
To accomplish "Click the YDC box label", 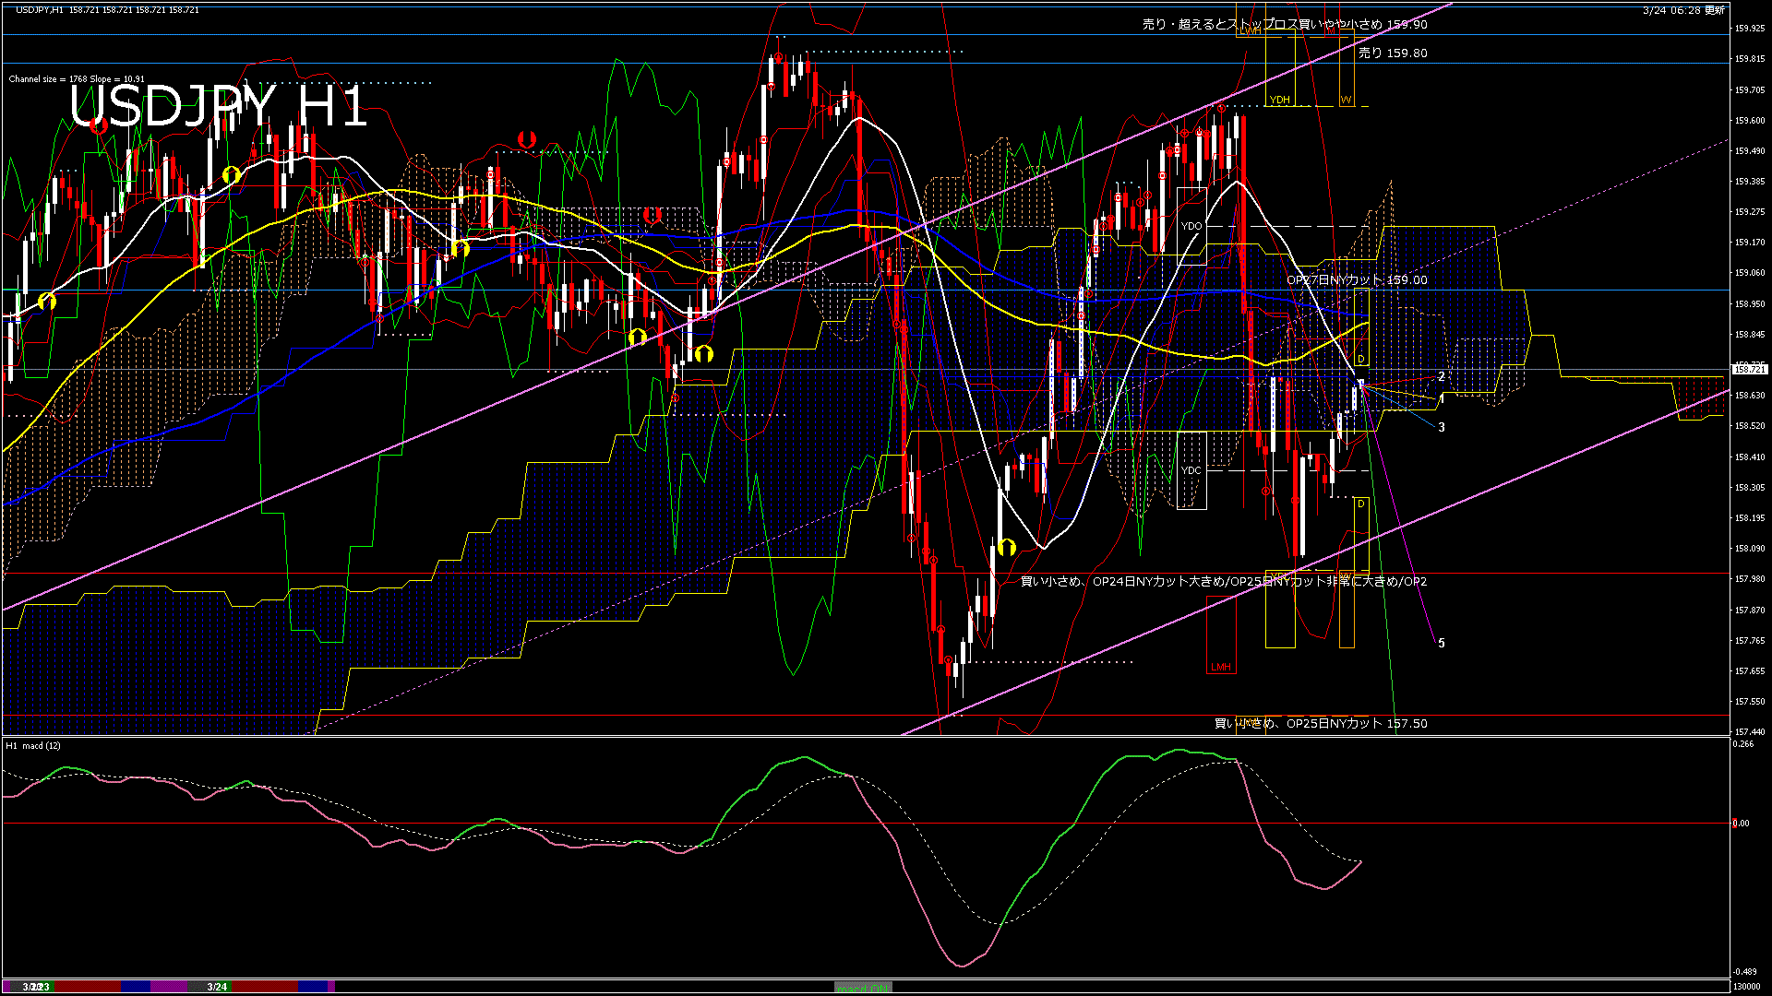I will click(1191, 470).
